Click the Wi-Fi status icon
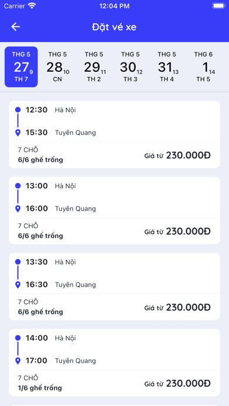 tap(32, 6)
